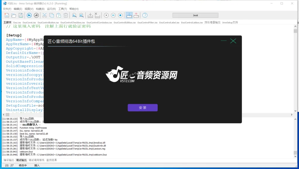
Task: Click the 安装 install button
Action: [x=142, y=108]
